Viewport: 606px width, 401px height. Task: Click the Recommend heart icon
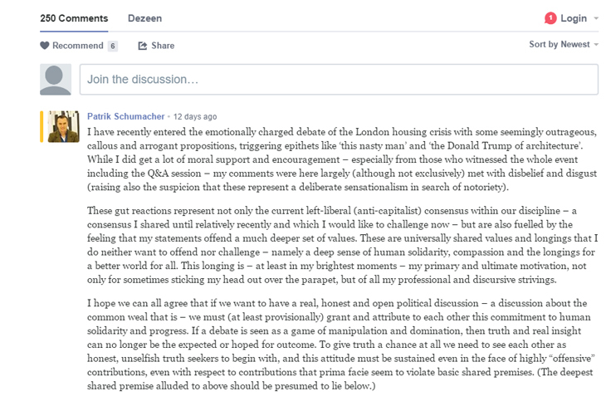45,46
